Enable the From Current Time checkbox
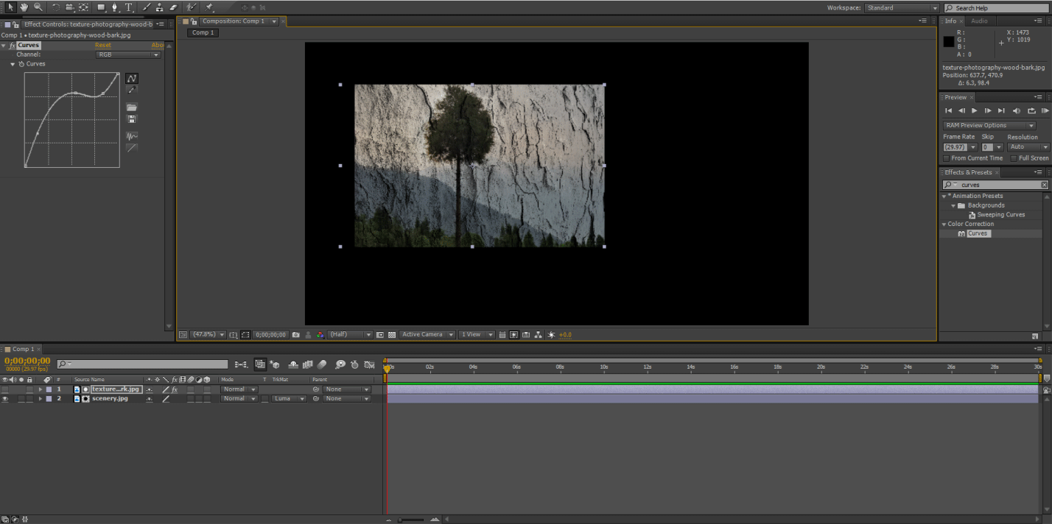 click(947, 158)
